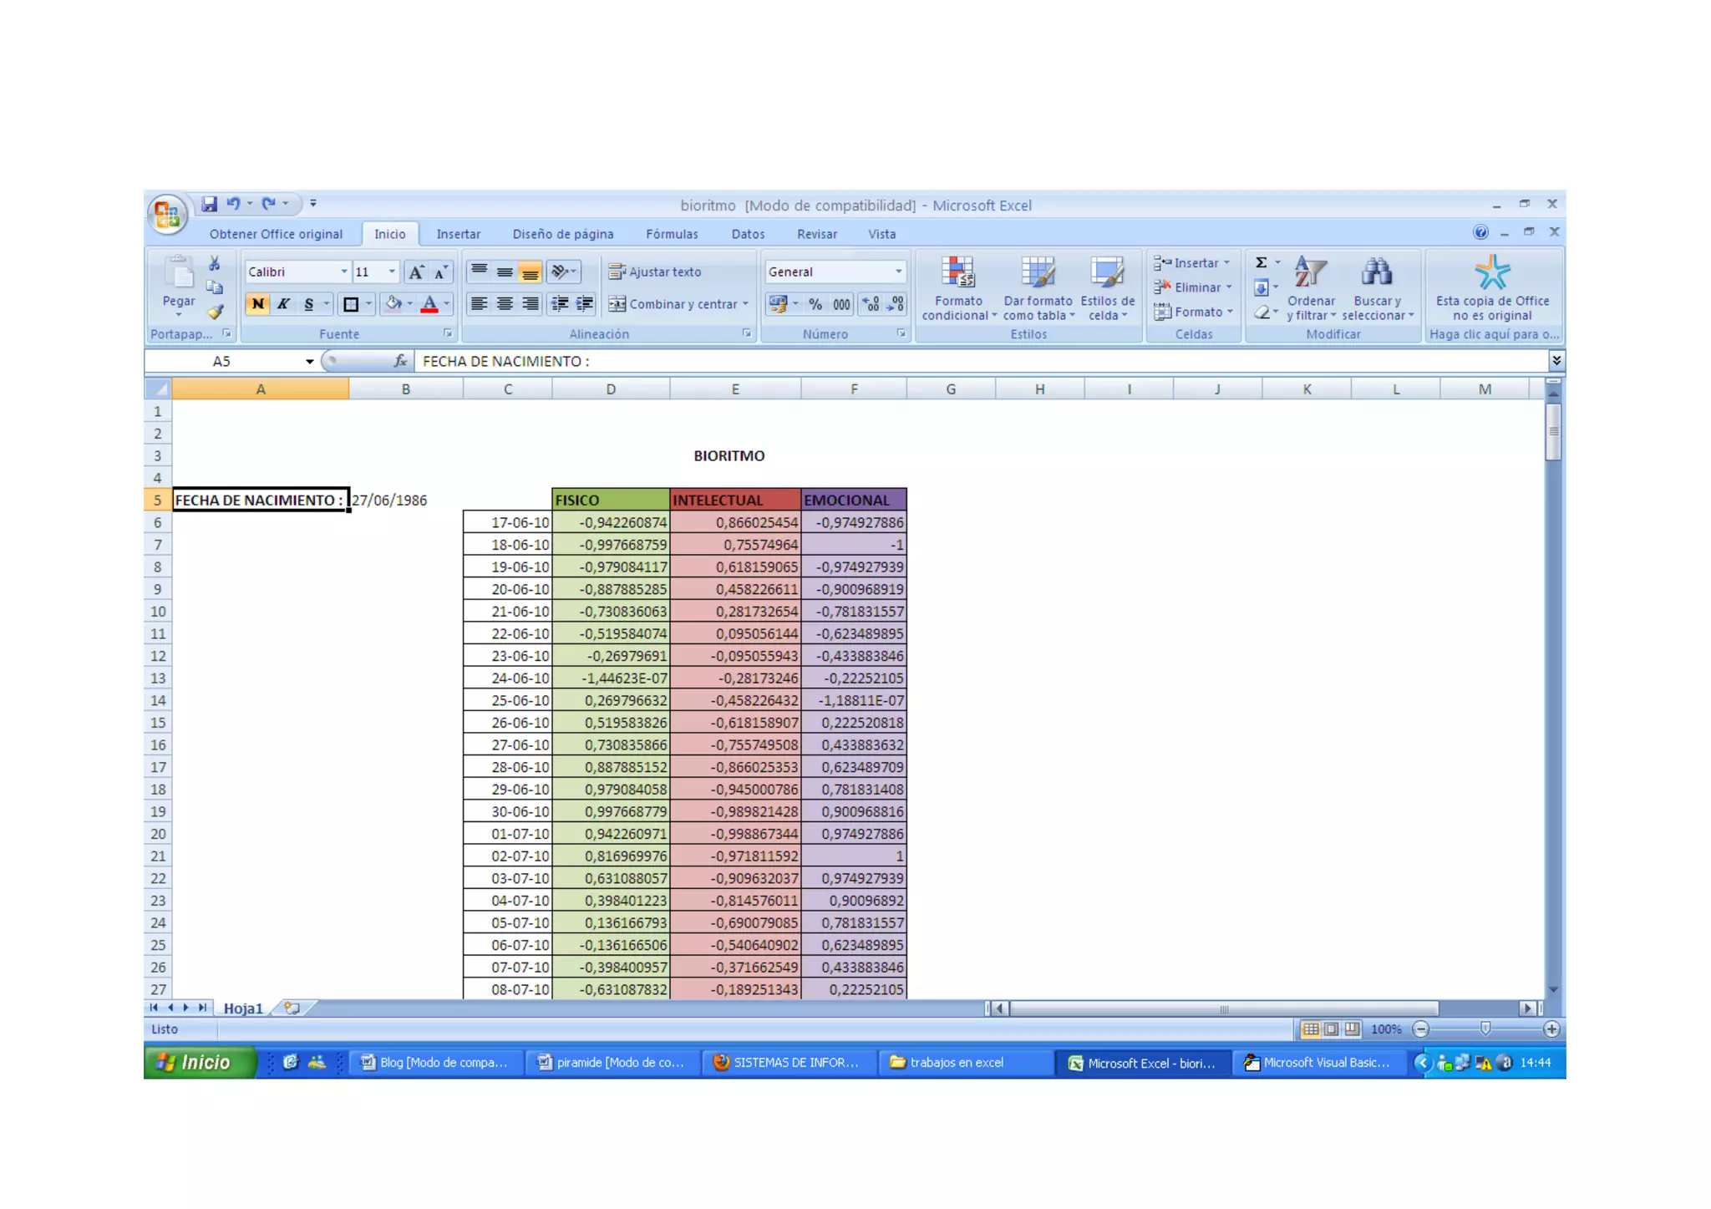The width and height of the screenshot is (1711, 1209).
Task: Click the percent style icon
Action: 815,304
